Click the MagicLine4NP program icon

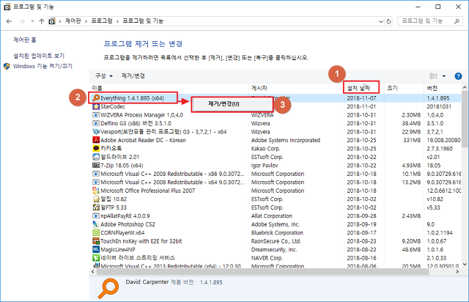pyautogui.click(x=96, y=249)
